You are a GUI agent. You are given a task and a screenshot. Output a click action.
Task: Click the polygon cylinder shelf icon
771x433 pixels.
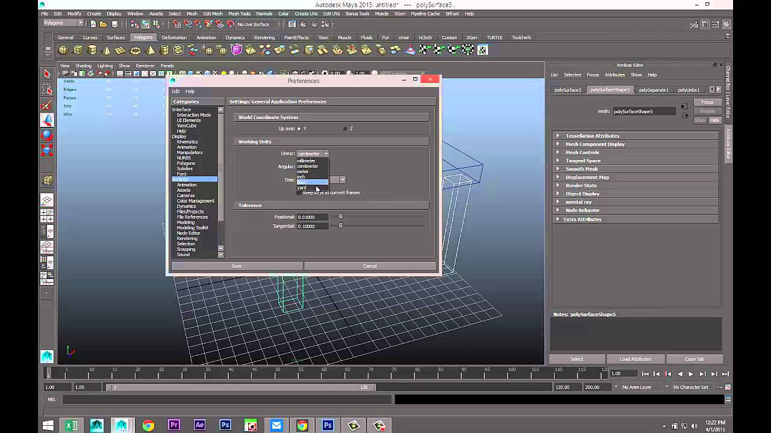click(92, 50)
